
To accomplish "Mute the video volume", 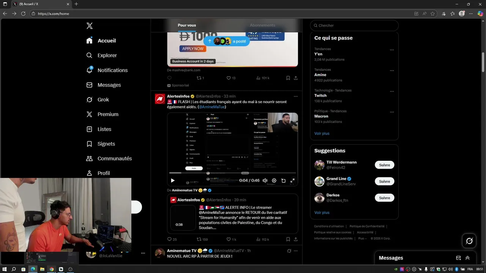I will click(265, 180).
